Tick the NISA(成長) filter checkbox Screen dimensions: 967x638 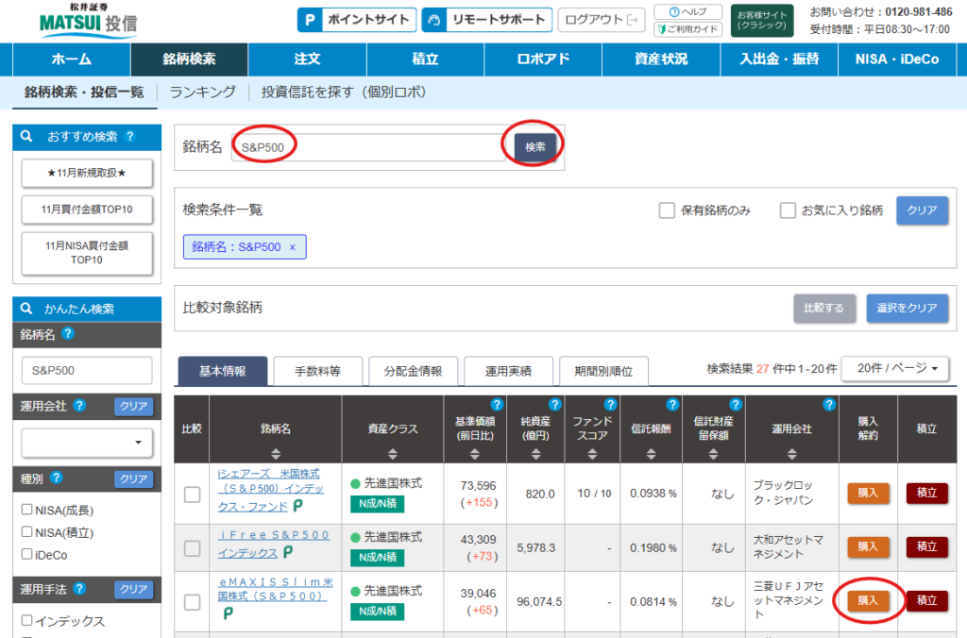26,511
